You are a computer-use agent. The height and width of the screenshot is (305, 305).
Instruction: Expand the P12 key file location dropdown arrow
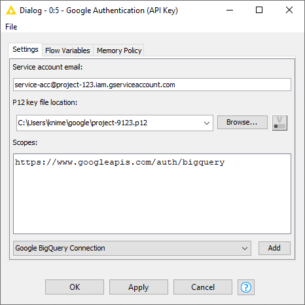pyautogui.click(x=207, y=123)
